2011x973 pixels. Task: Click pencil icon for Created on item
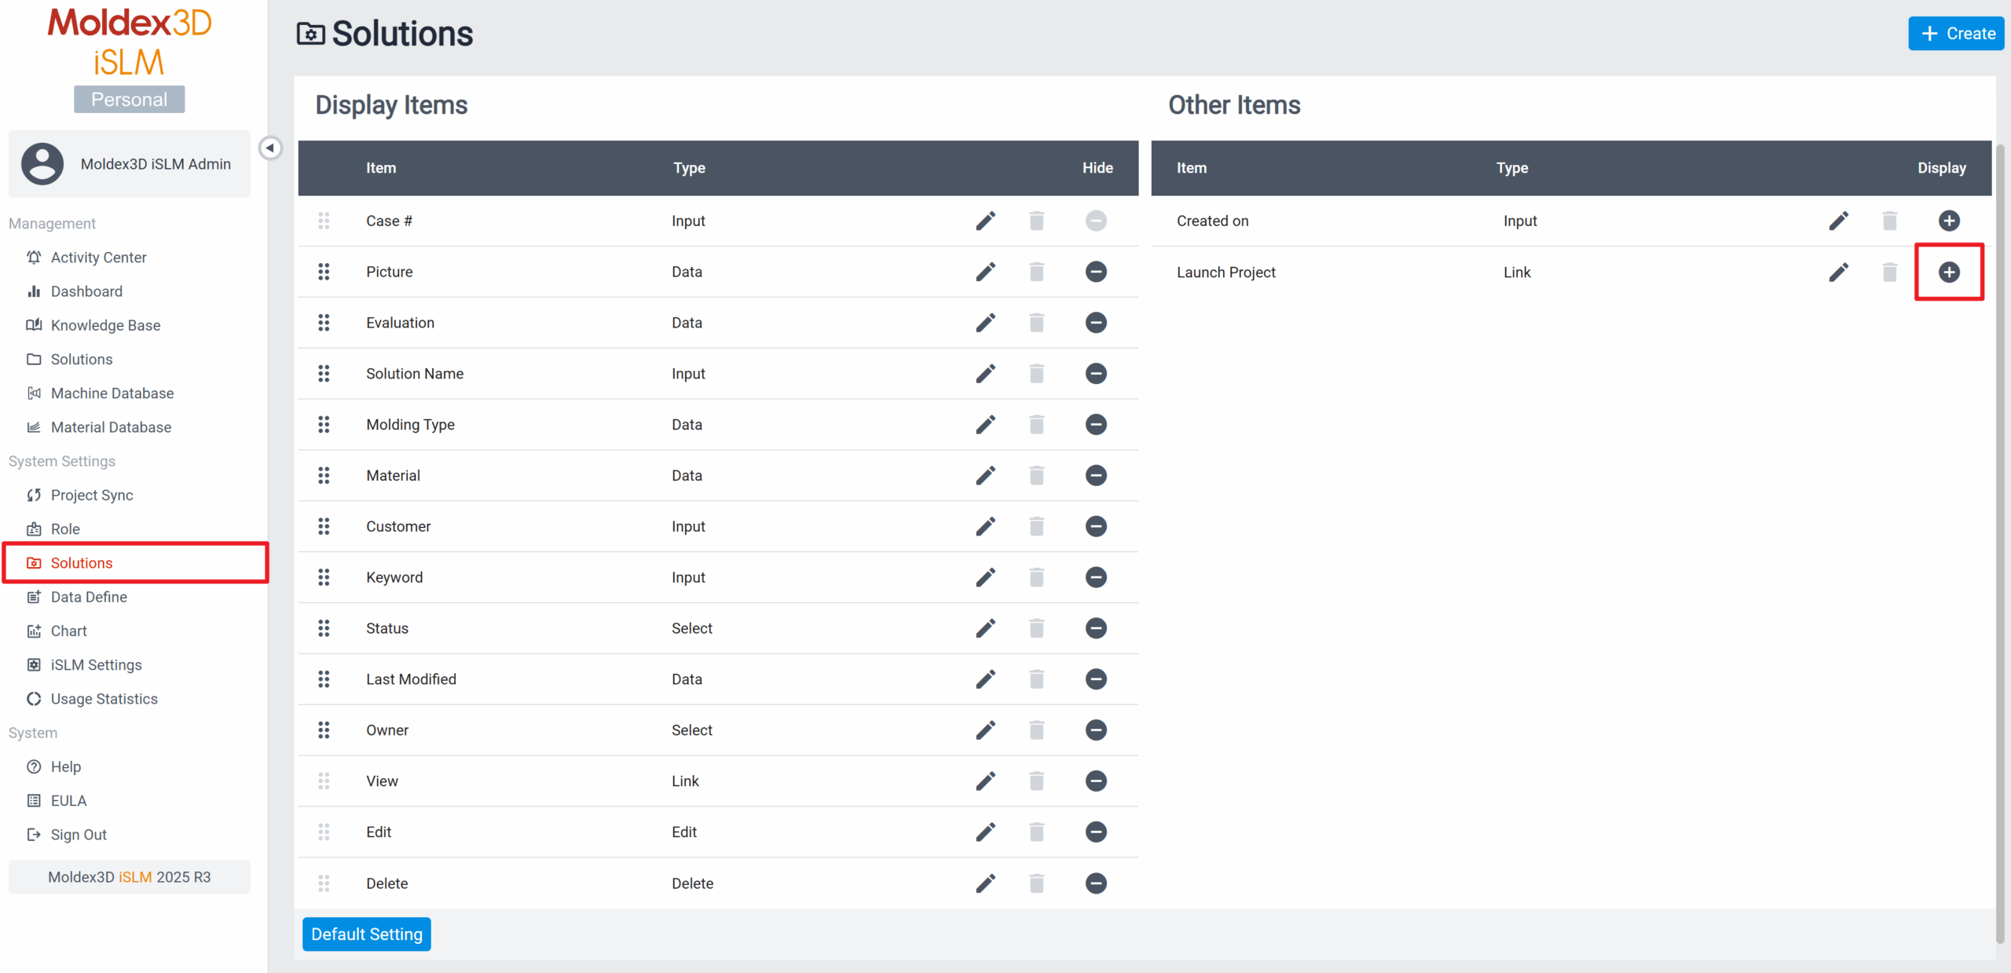click(1838, 221)
